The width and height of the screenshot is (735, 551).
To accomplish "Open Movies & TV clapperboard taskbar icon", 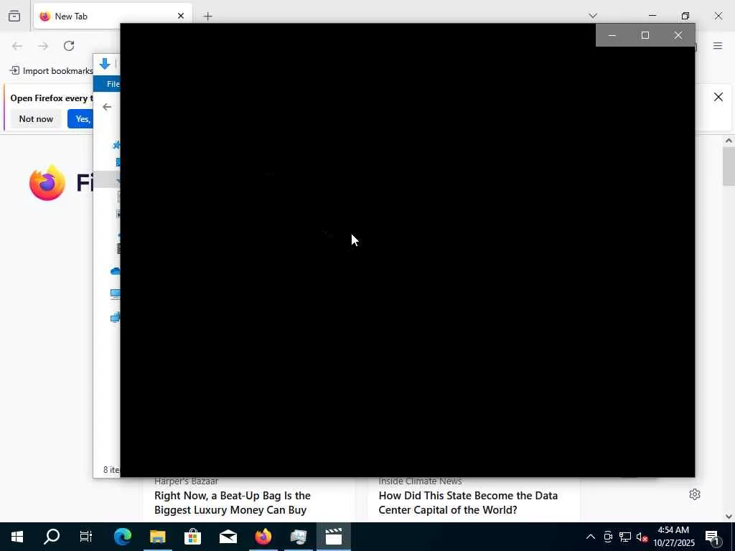I will click(x=334, y=537).
